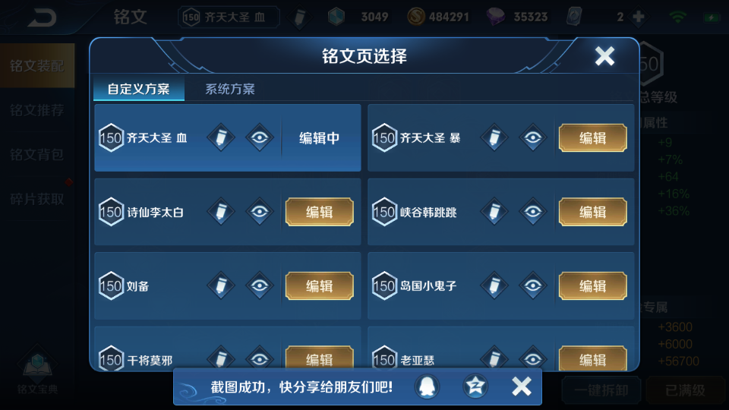Image resolution: width=729 pixels, height=410 pixels.
Task: Click the back arrow at top left
Action: tap(43, 17)
